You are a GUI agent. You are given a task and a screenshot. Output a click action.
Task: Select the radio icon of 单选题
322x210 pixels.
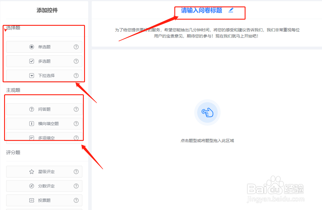[32, 47]
